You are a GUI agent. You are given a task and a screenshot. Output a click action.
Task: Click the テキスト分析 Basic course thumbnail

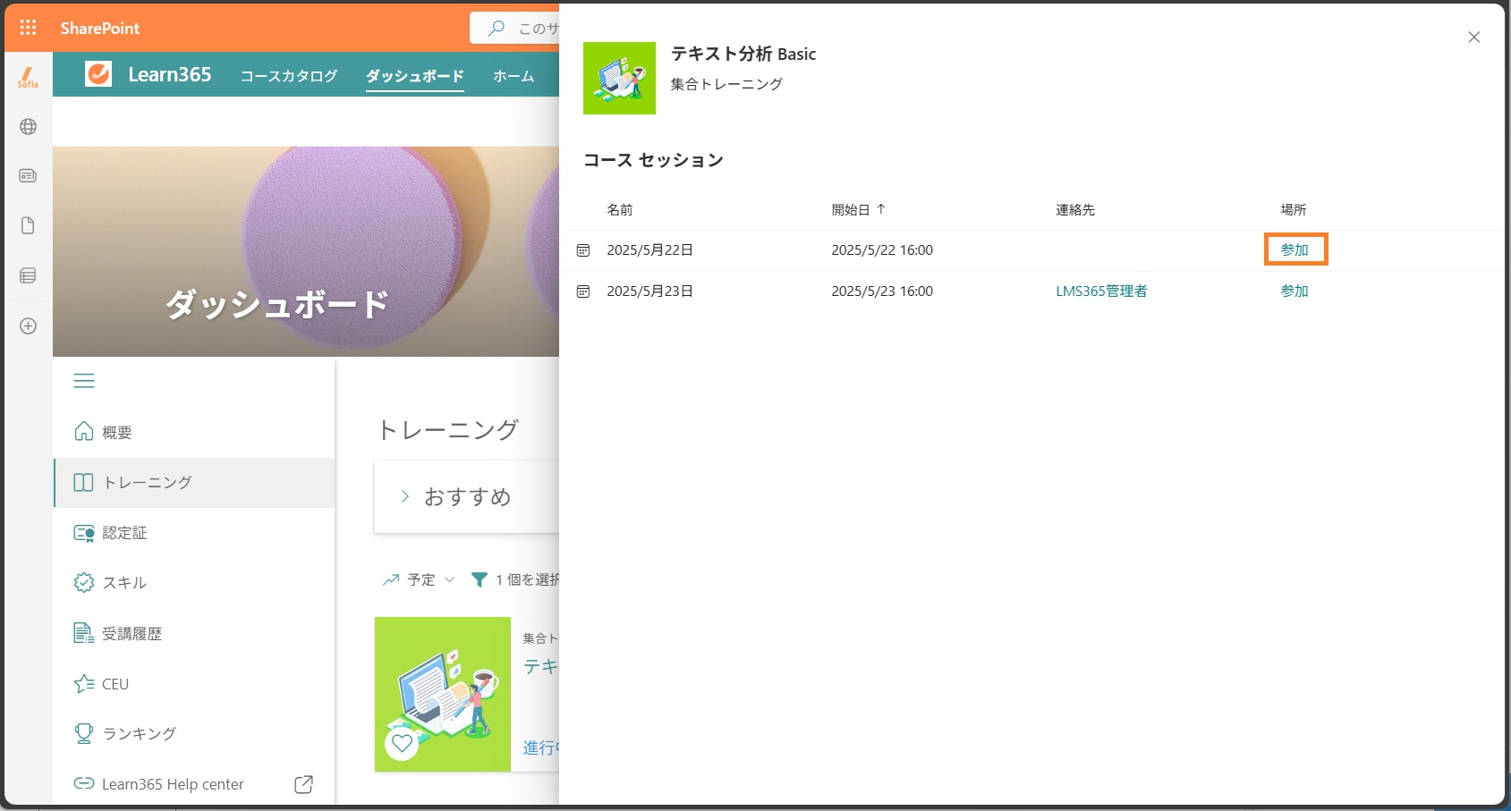pos(619,78)
